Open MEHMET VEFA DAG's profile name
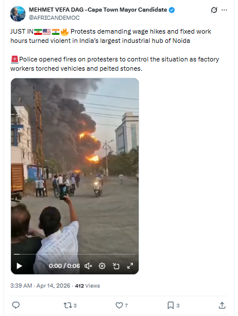238x316 pixels. pyautogui.click(x=98, y=10)
